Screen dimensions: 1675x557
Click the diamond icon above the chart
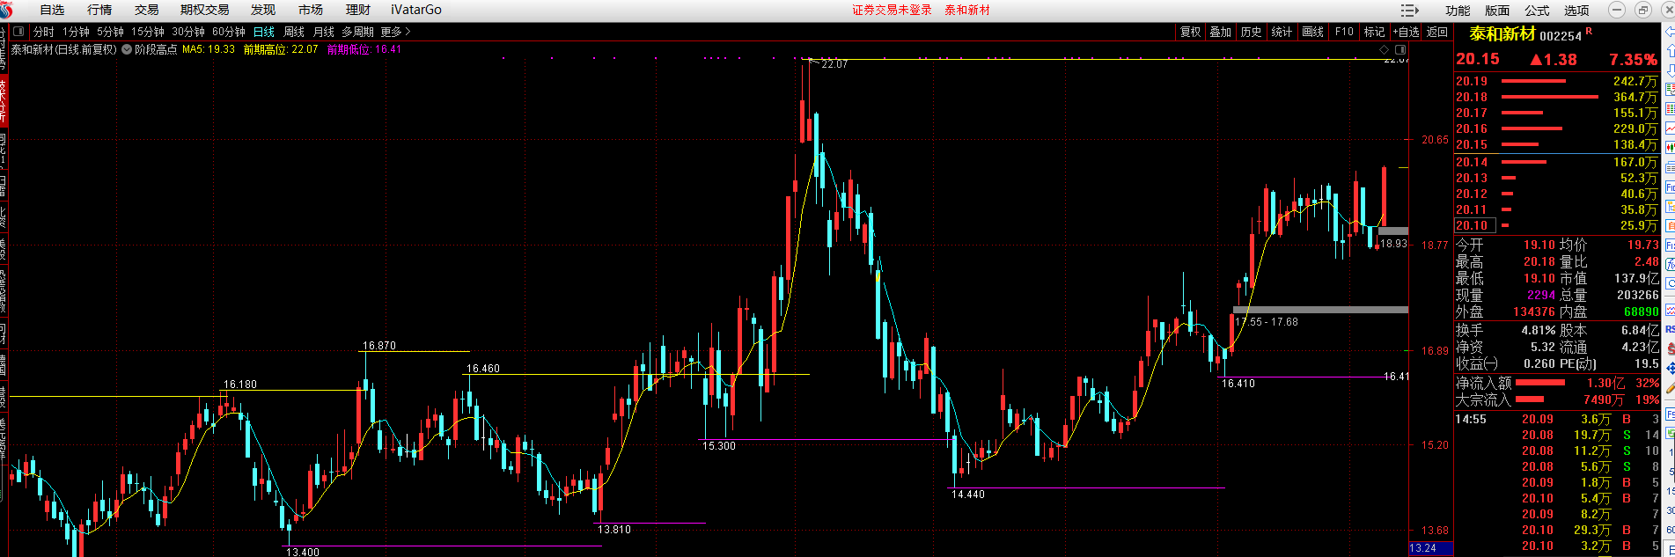tap(1385, 49)
